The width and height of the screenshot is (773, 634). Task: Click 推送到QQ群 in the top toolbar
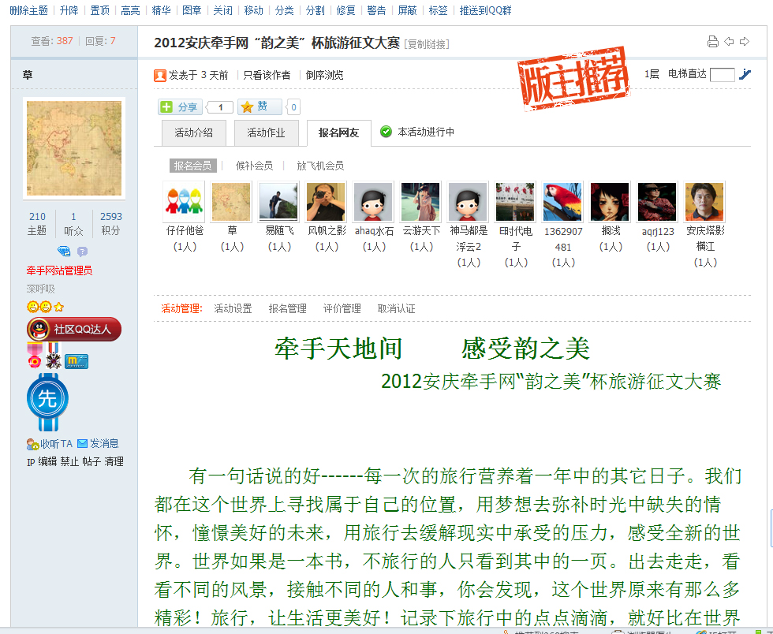pos(485,10)
